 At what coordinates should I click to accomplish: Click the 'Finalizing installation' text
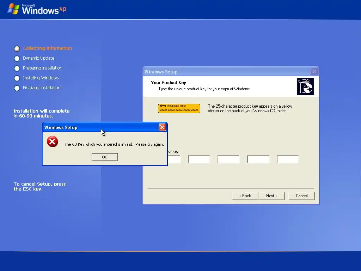point(42,88)
